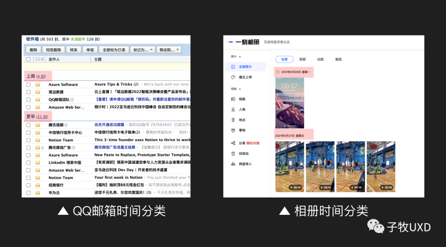The width and height of the screenshot is (446, 247).
Task: Switch to the 截图 tab
Action: [x=338, y=59]
